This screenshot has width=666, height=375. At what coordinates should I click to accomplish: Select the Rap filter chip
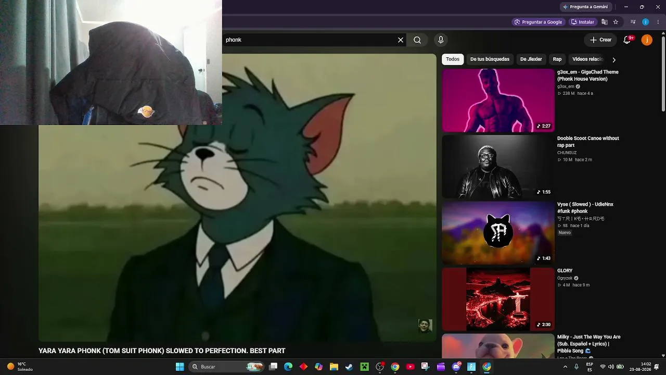[557, 59]
